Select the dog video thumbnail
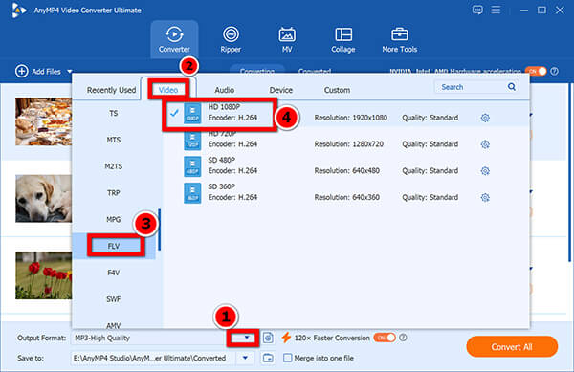The height and width of the screenshot is (372, 574). (44, 199)
